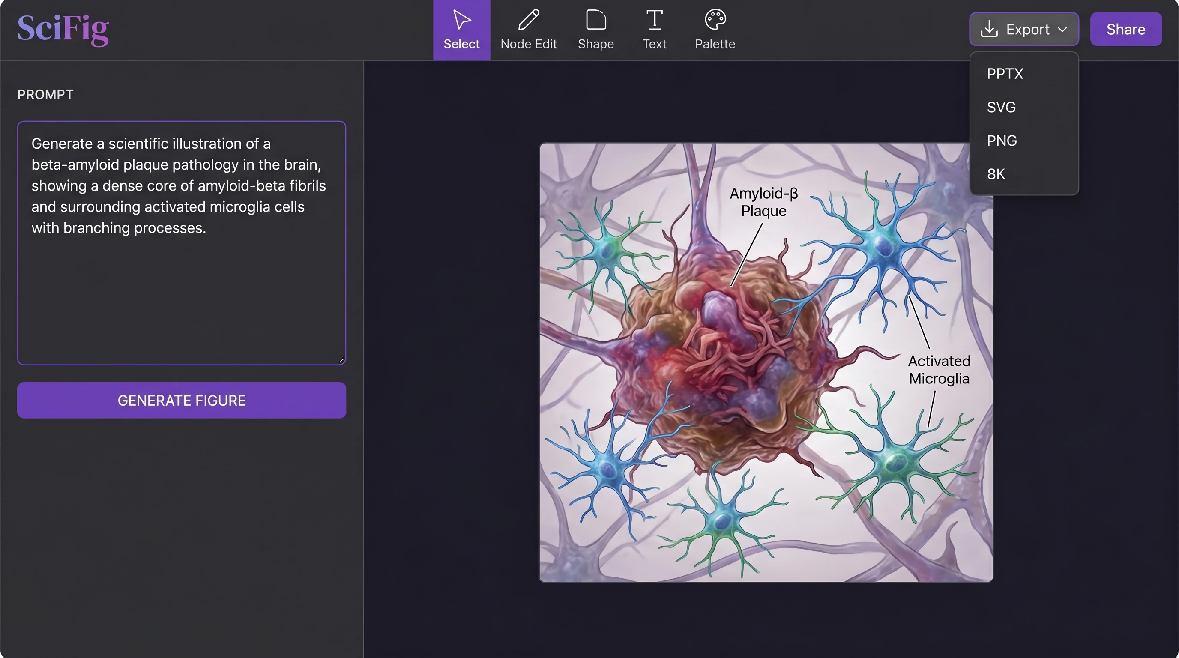Choose the Node Edit pencil tool
Screen dimensions: 1179x658
(529, 30)
